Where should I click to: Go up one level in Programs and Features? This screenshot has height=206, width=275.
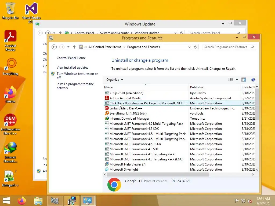coord(74,47)
